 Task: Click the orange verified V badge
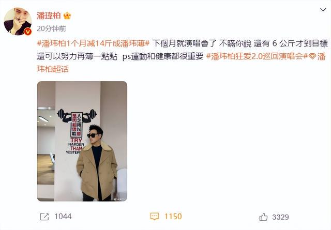(27, 32)
